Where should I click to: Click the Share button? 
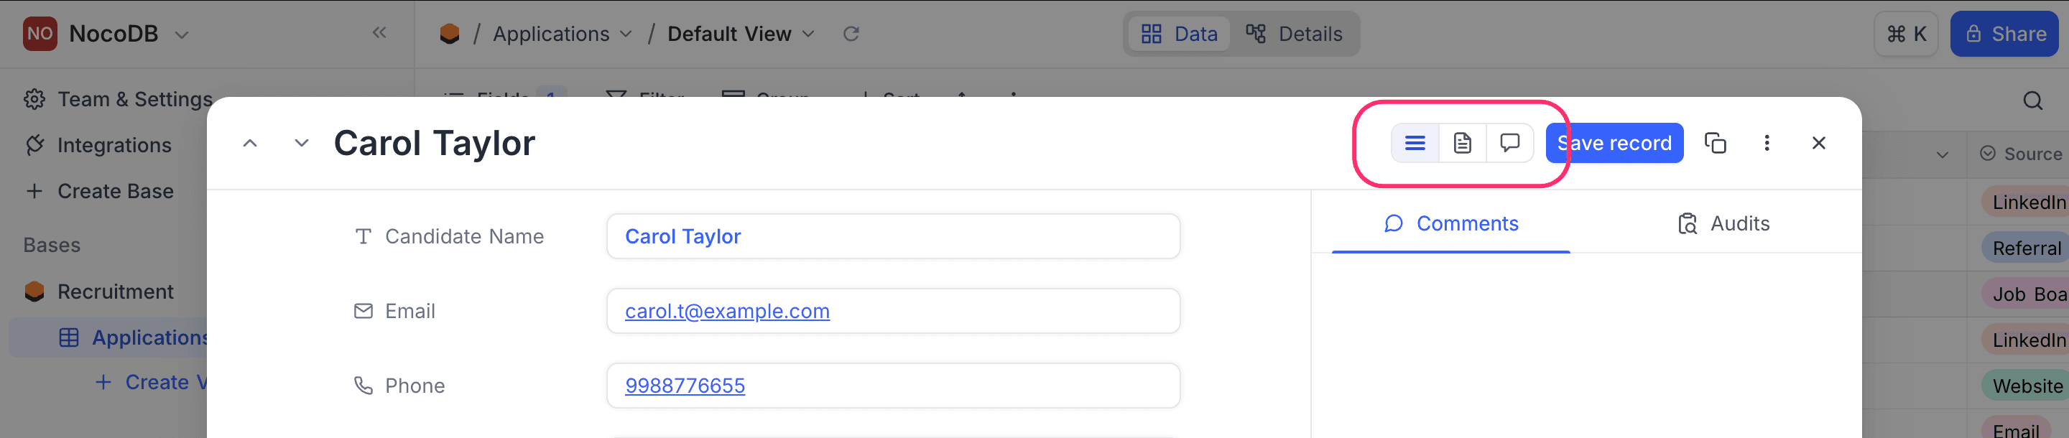pos(2005,34)
